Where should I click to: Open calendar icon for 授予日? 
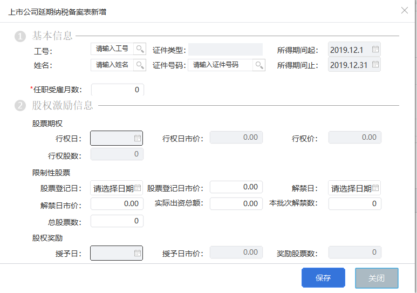[x=138, y=253]
